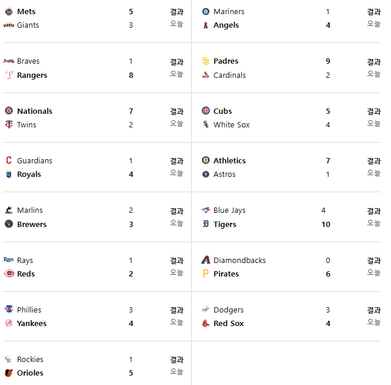Open the Yankees team name link
The height and width of the screenshot is (385, 391).
click(32, 324)
